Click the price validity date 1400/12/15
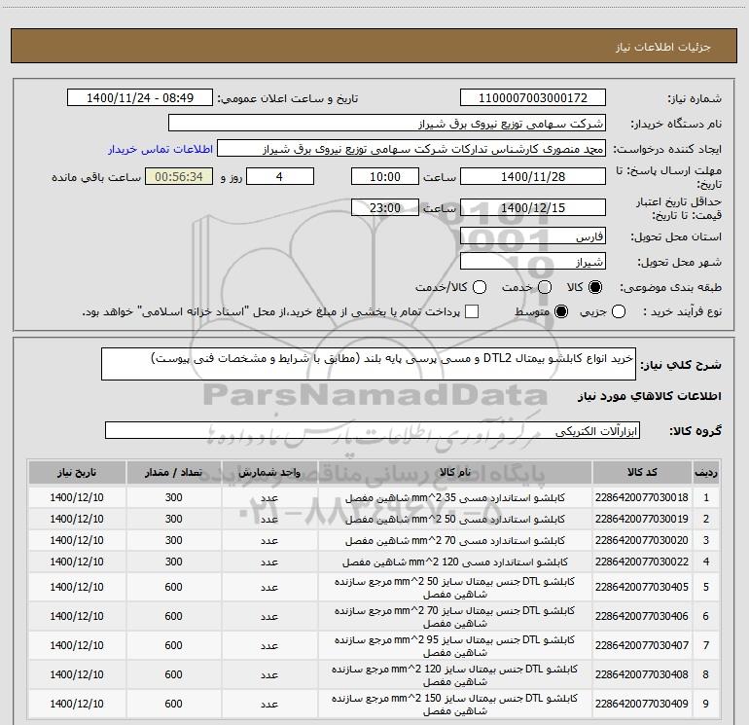Screen dimensions: 749x725 pos(533,207)
